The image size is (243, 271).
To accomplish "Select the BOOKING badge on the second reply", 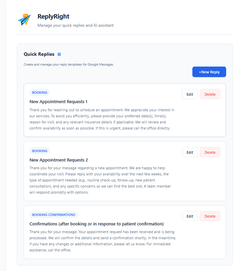I will [x=39, y=151].
